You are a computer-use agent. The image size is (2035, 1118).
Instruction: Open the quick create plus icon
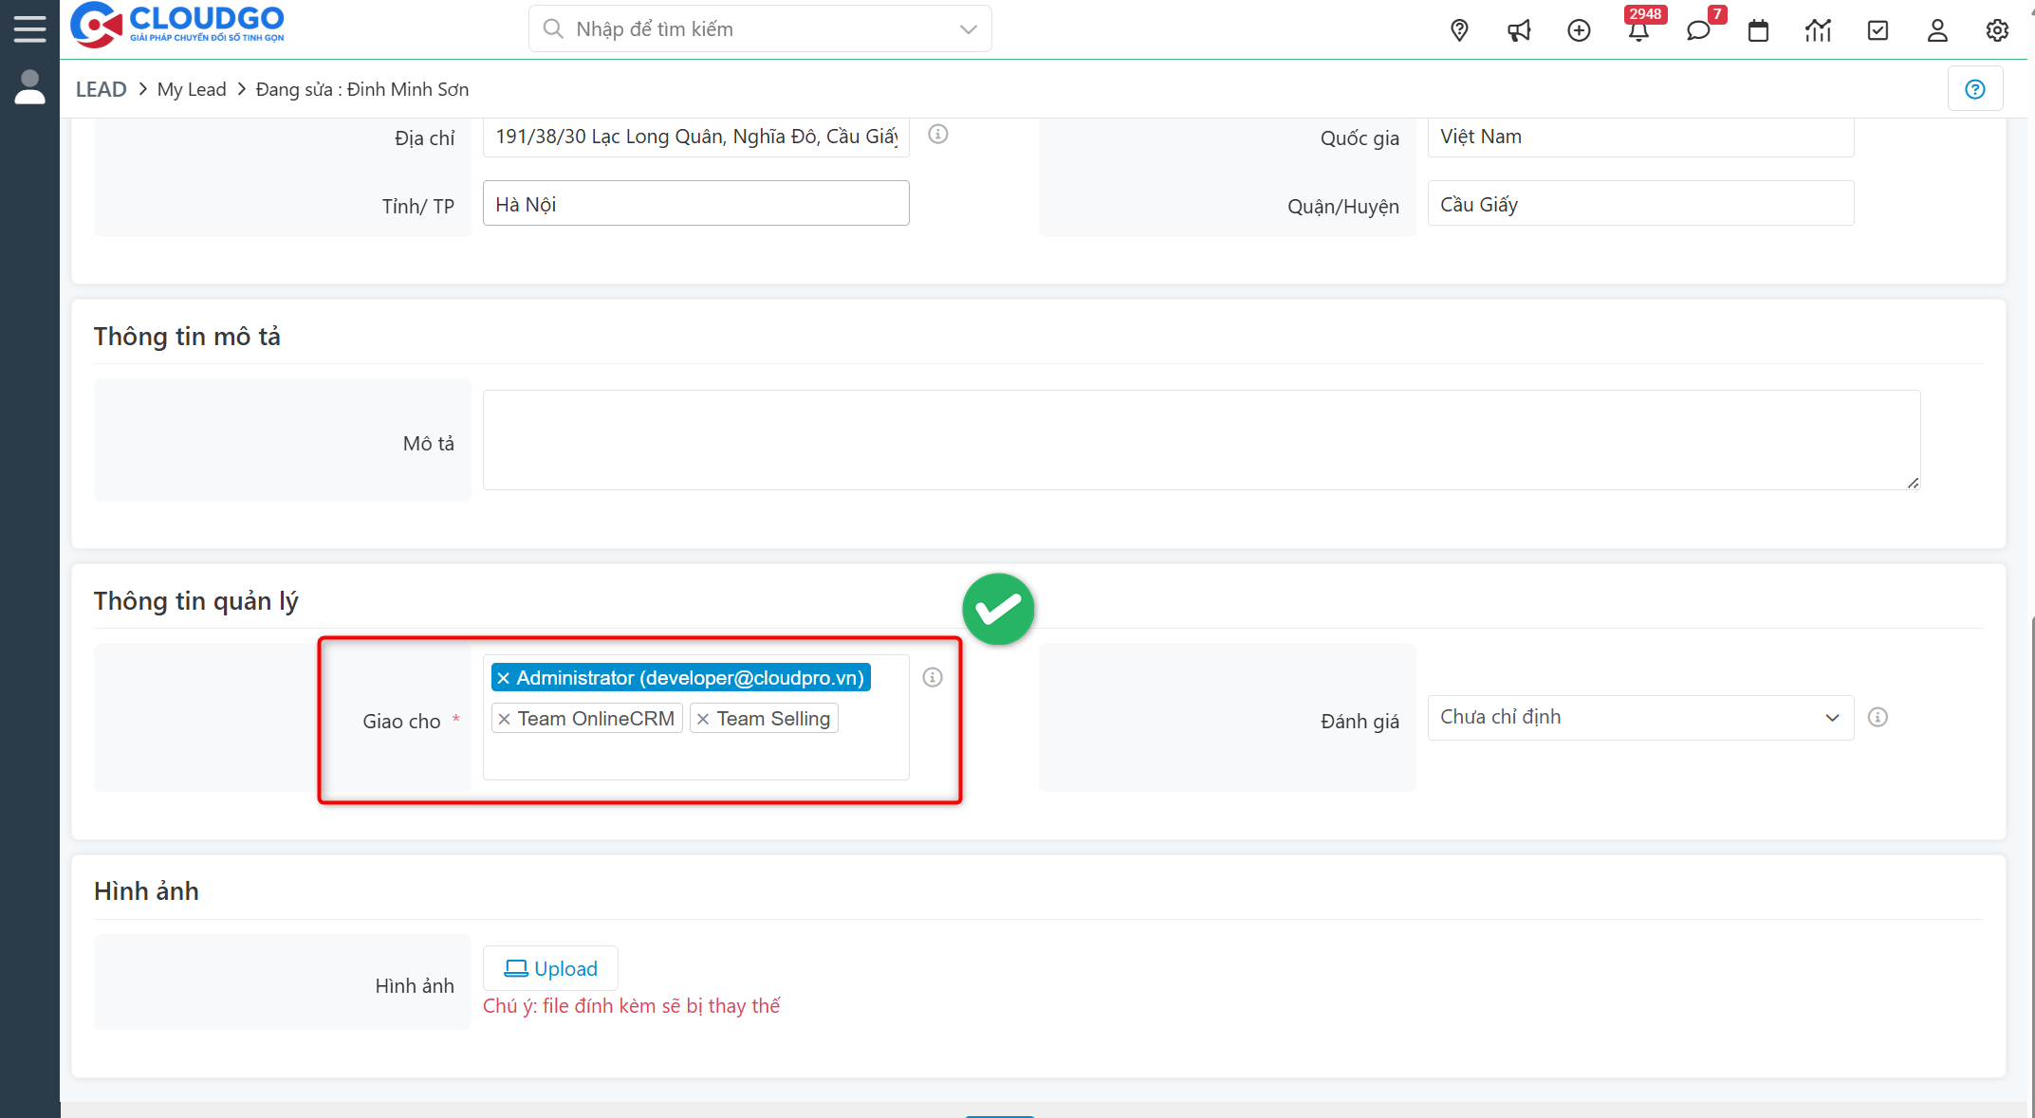click(x=1579, y=29)
